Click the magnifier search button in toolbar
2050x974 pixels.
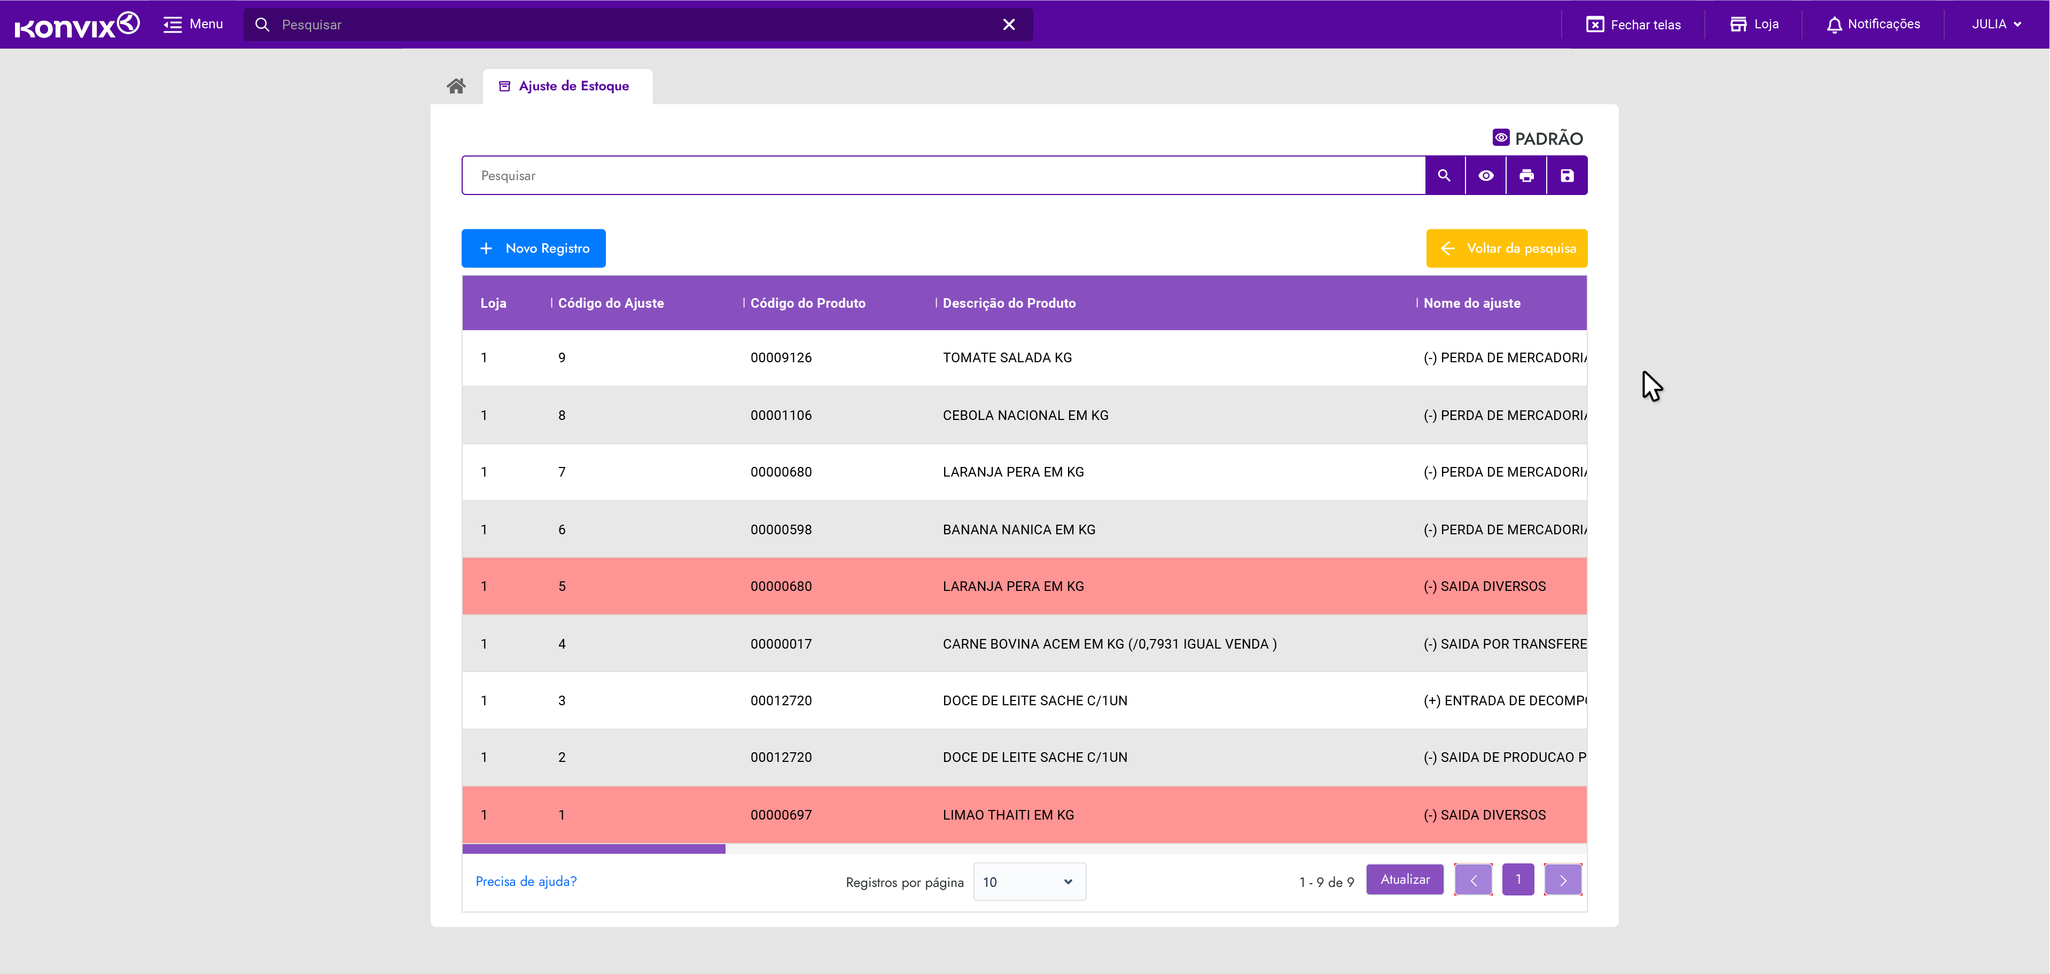pyautogui.click(x=1444, y=176)
